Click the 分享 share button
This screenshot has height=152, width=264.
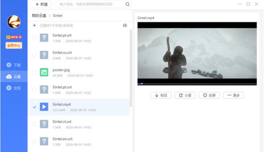(185, 95)
